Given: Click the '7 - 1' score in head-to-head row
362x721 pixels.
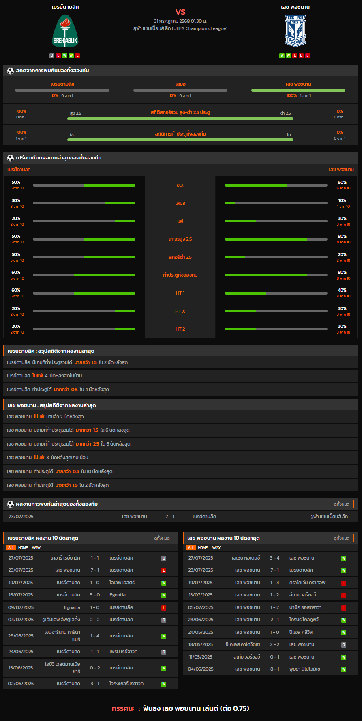Looking at the screenshot, I should (170, 517).
